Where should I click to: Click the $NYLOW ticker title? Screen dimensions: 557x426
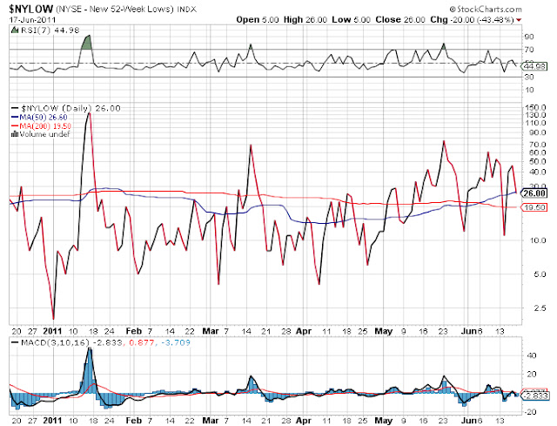[x=31, y=9]
